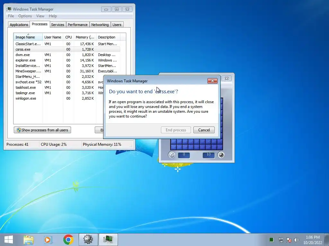
Task: Select the svchost.exe *32 process
Action: 59,82
